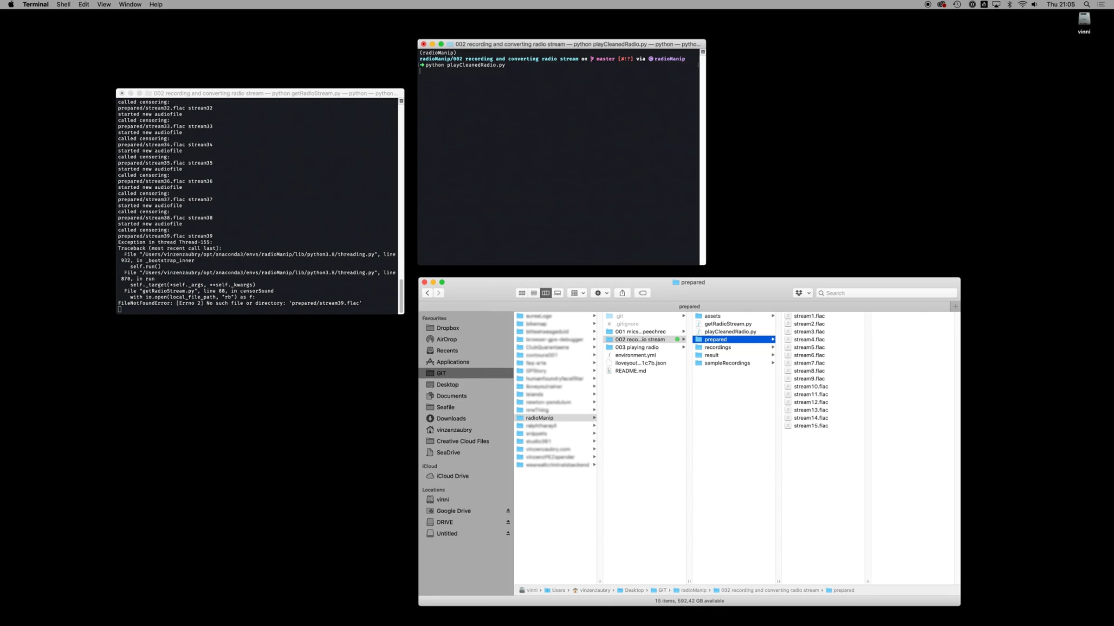
Task: Select getRadioStream.py file
Action: coord(727,324)
